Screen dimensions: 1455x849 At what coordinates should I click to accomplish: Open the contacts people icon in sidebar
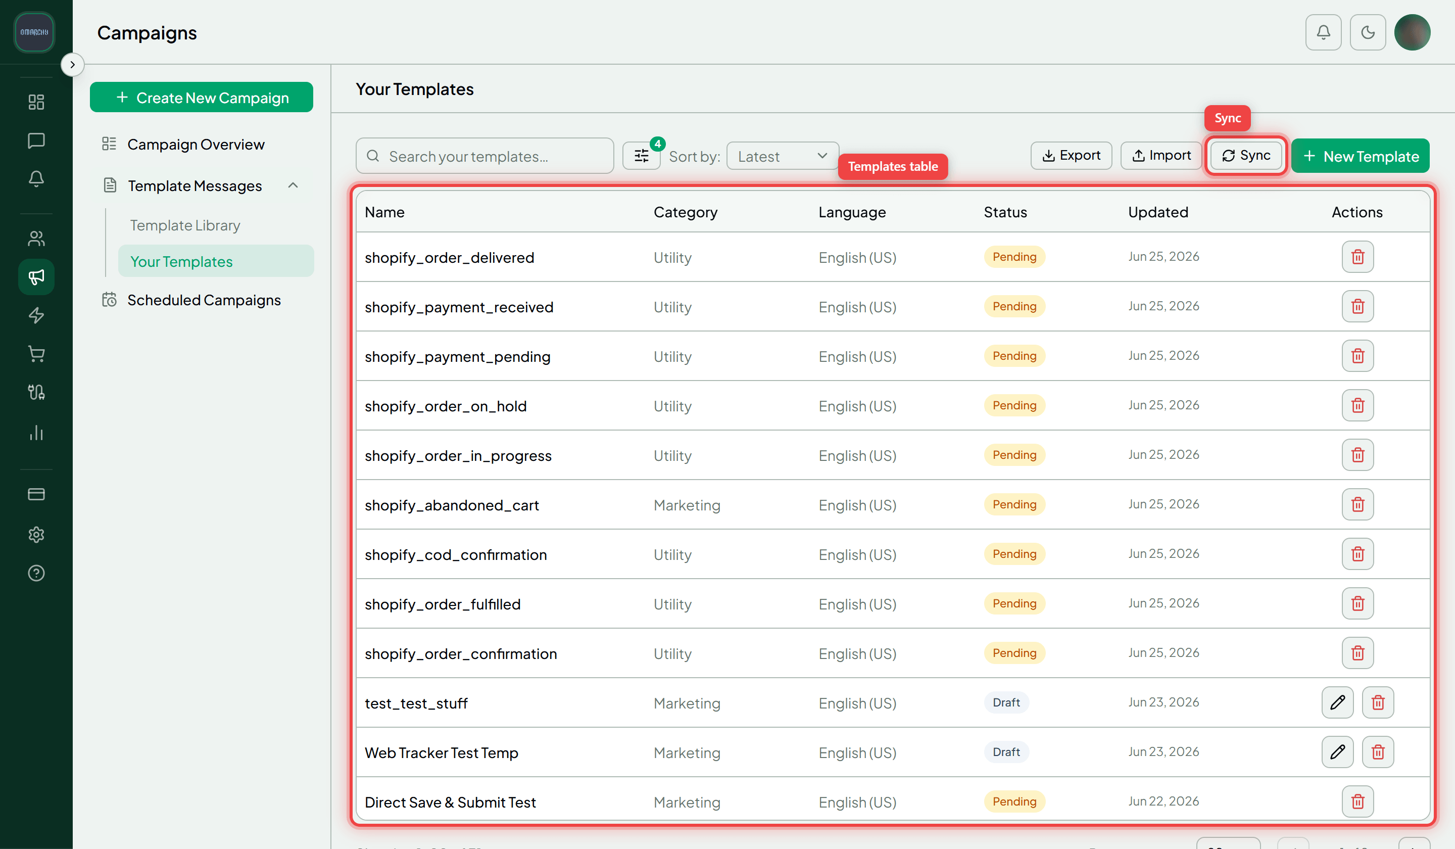tap(36, 238)
